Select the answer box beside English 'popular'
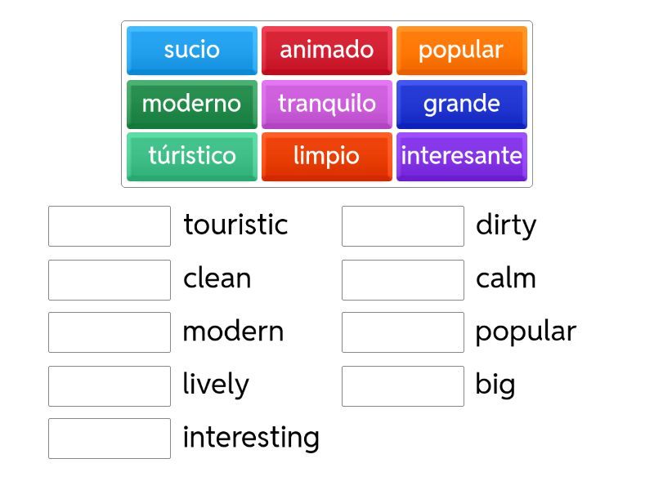Screen dimensions: 654x490 tap(403, 332)
